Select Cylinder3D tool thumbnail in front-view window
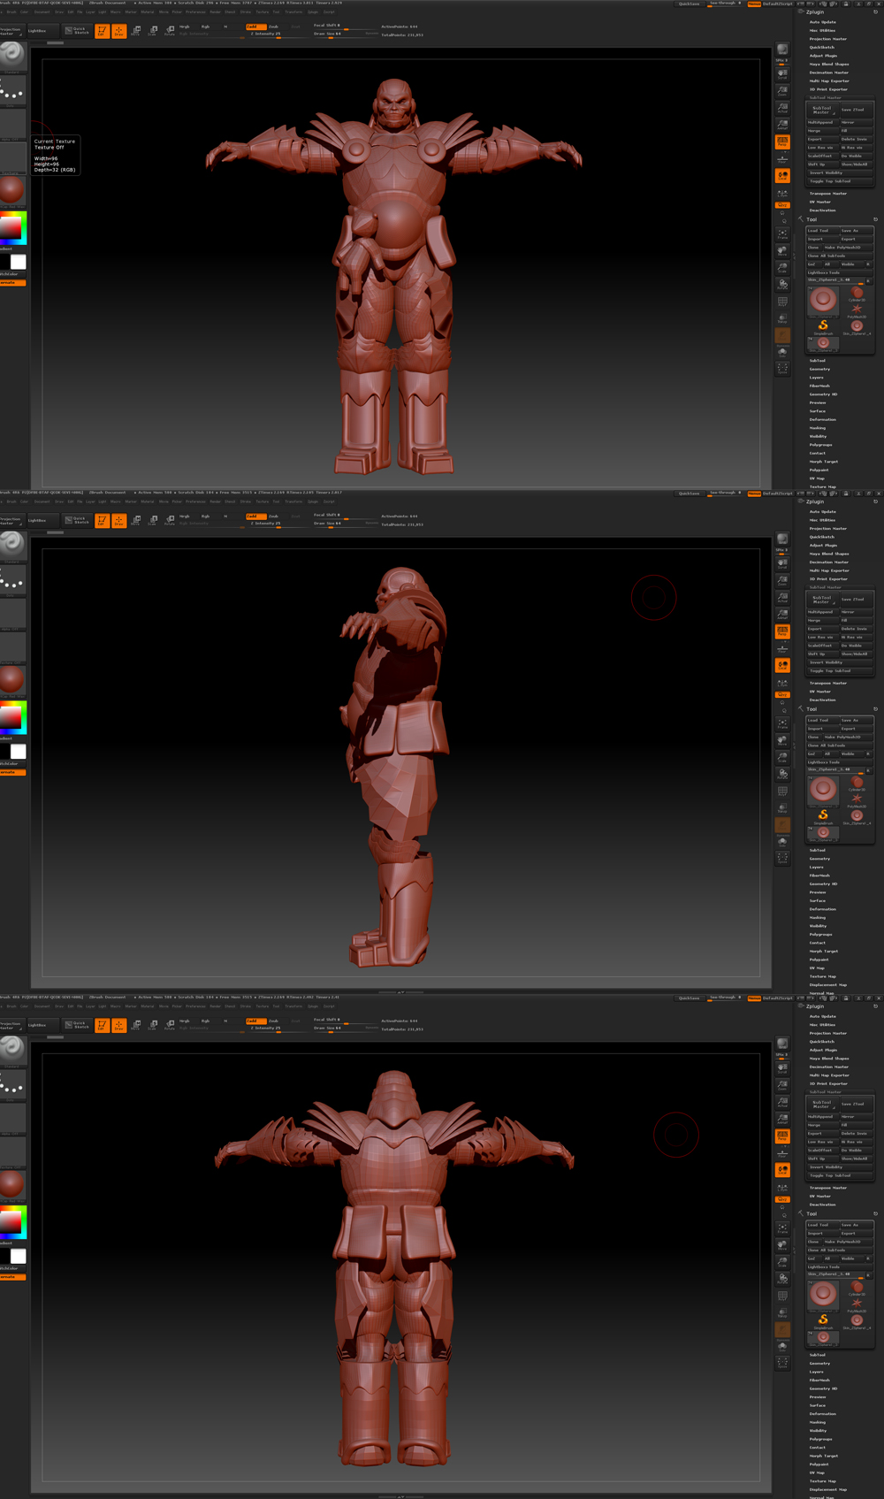Image resolution: width=884 pixels, height=1499 pixels. (x=857, y=294)
